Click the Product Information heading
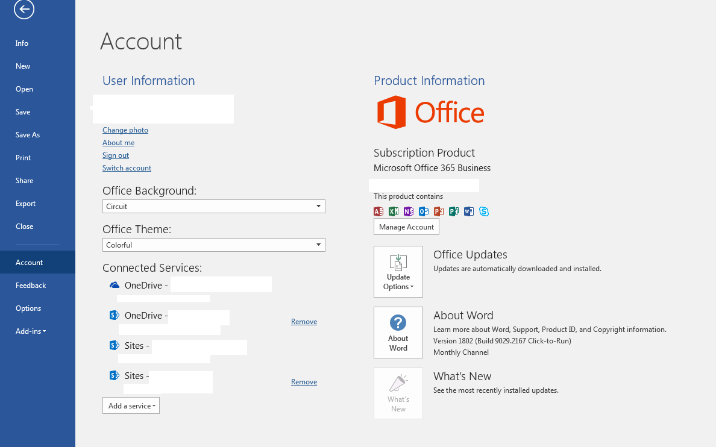 [429, 80]
